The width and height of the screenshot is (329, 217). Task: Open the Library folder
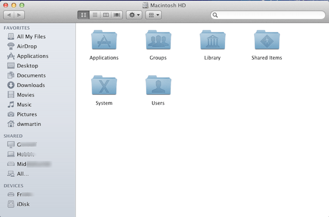(212, 40)
